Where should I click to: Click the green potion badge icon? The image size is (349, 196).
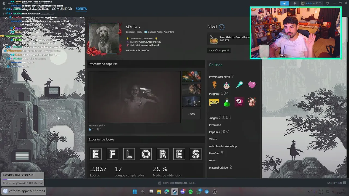point(227,102)
